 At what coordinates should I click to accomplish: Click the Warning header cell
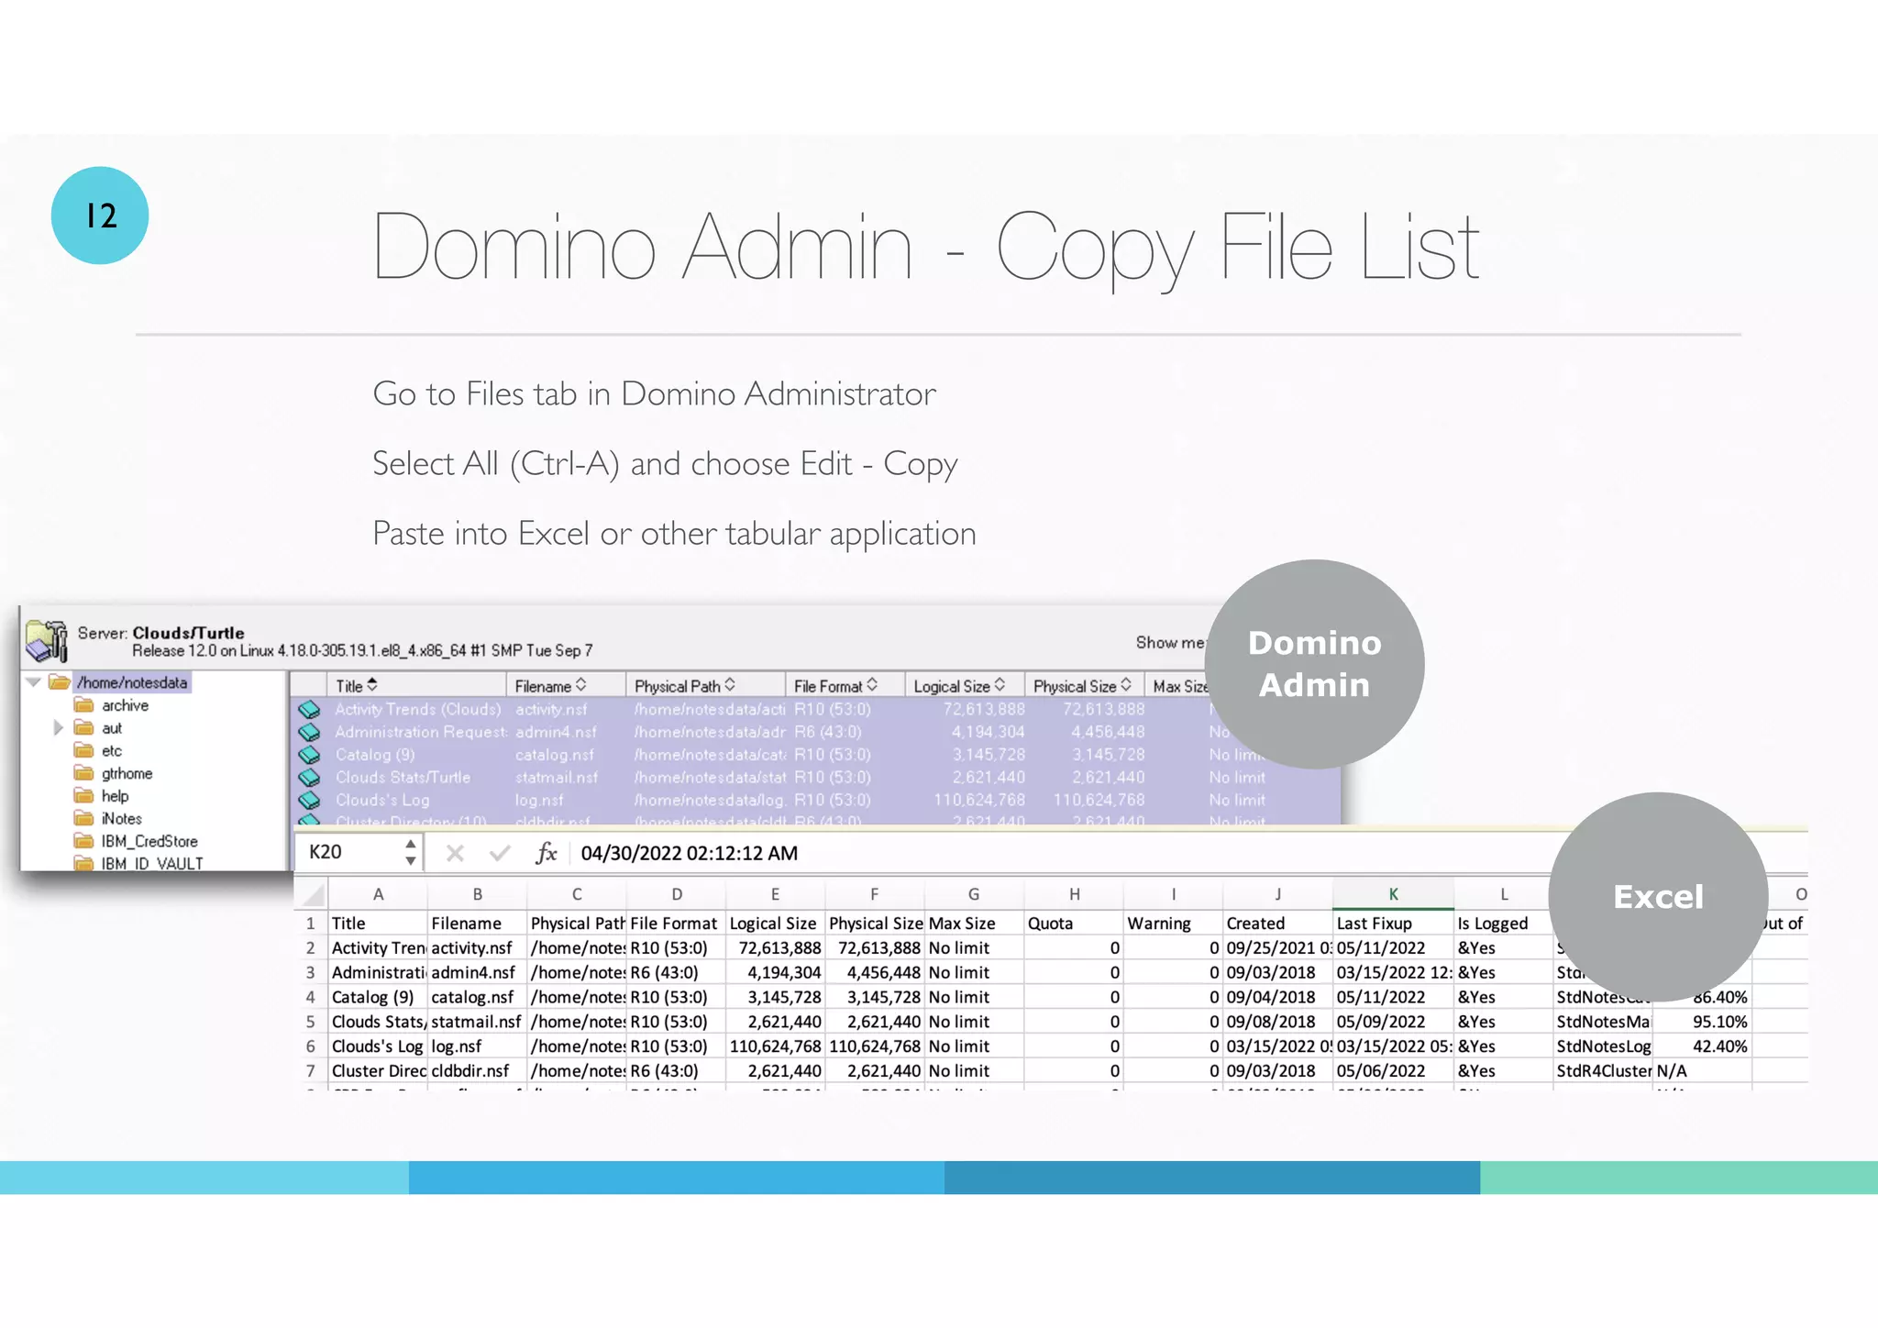[1173, 924]
